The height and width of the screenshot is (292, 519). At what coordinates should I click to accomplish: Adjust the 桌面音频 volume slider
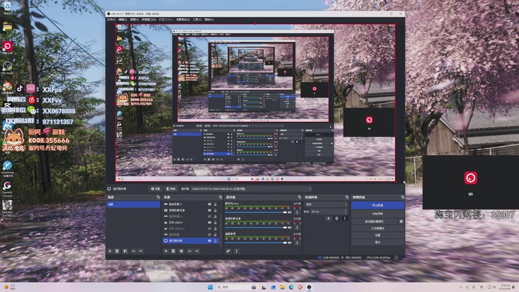256,243
